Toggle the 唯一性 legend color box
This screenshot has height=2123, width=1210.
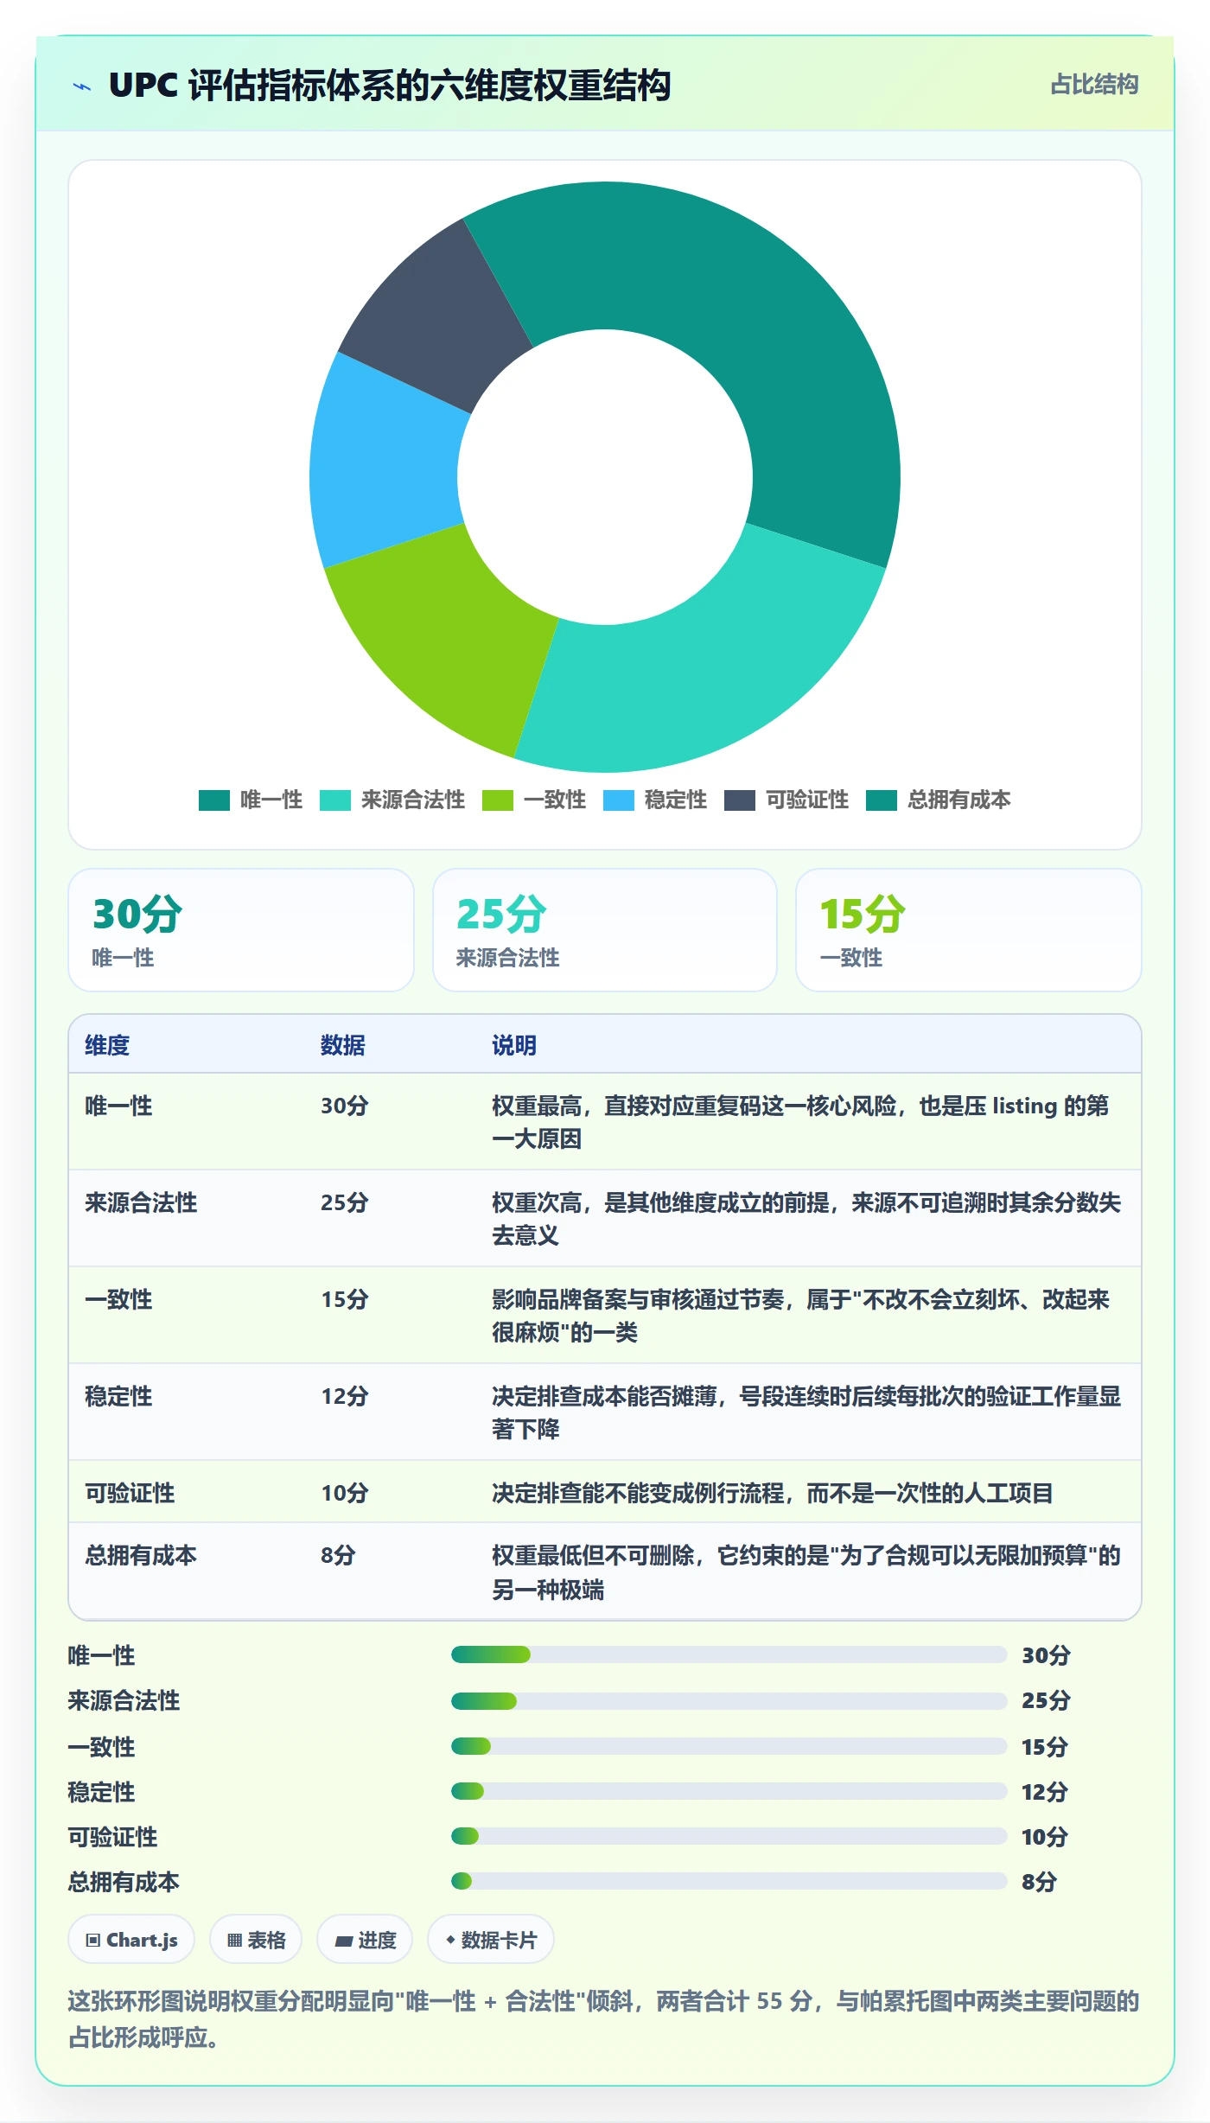click(214, 800)
